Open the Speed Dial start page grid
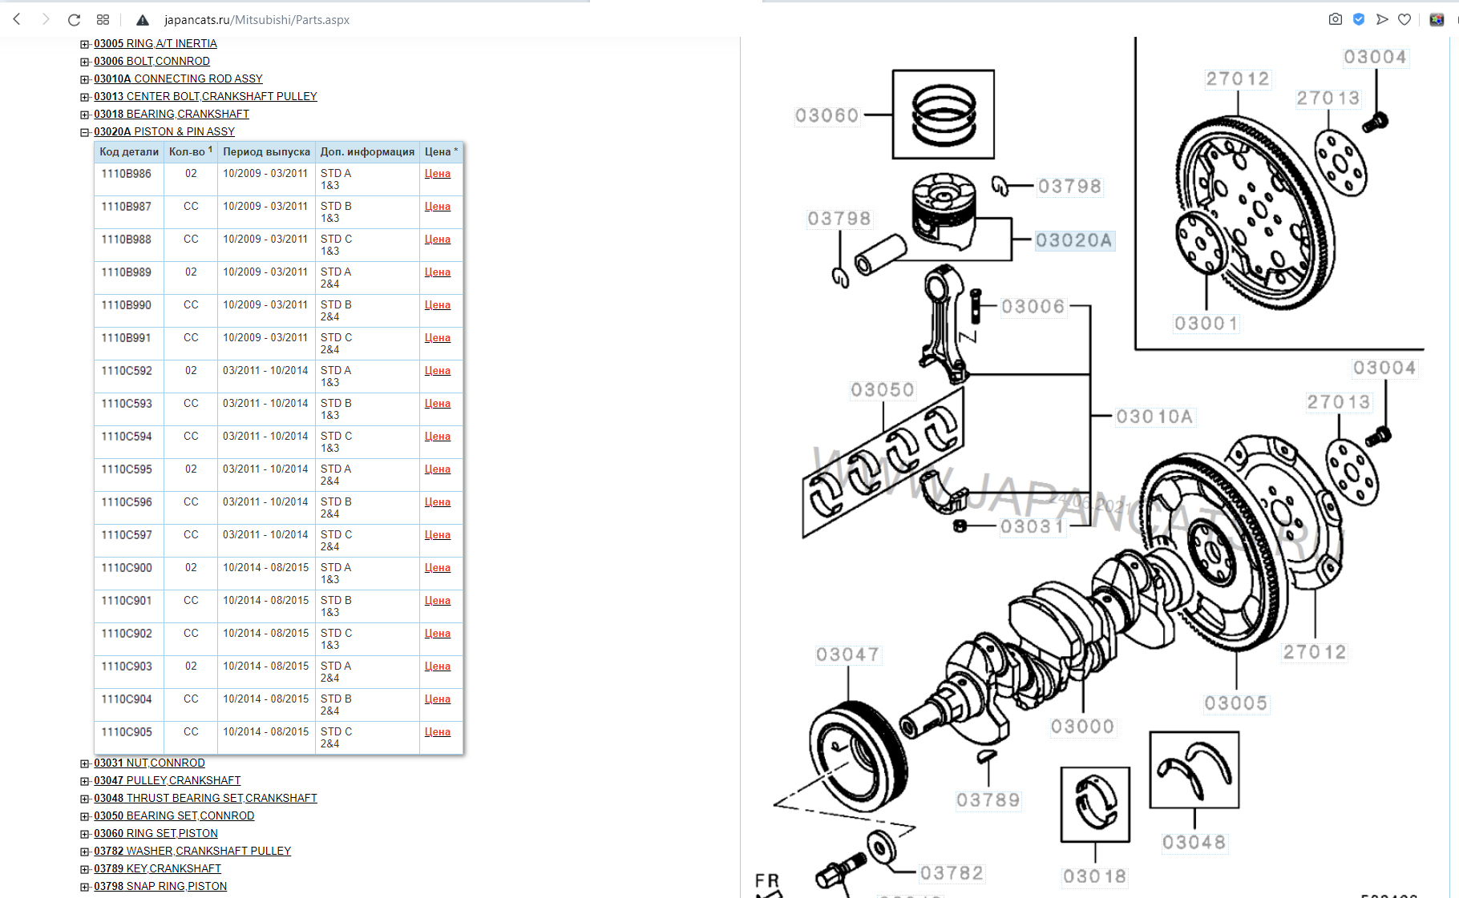Viewport: 1459px width, 898px height. (x=103, y=19)
